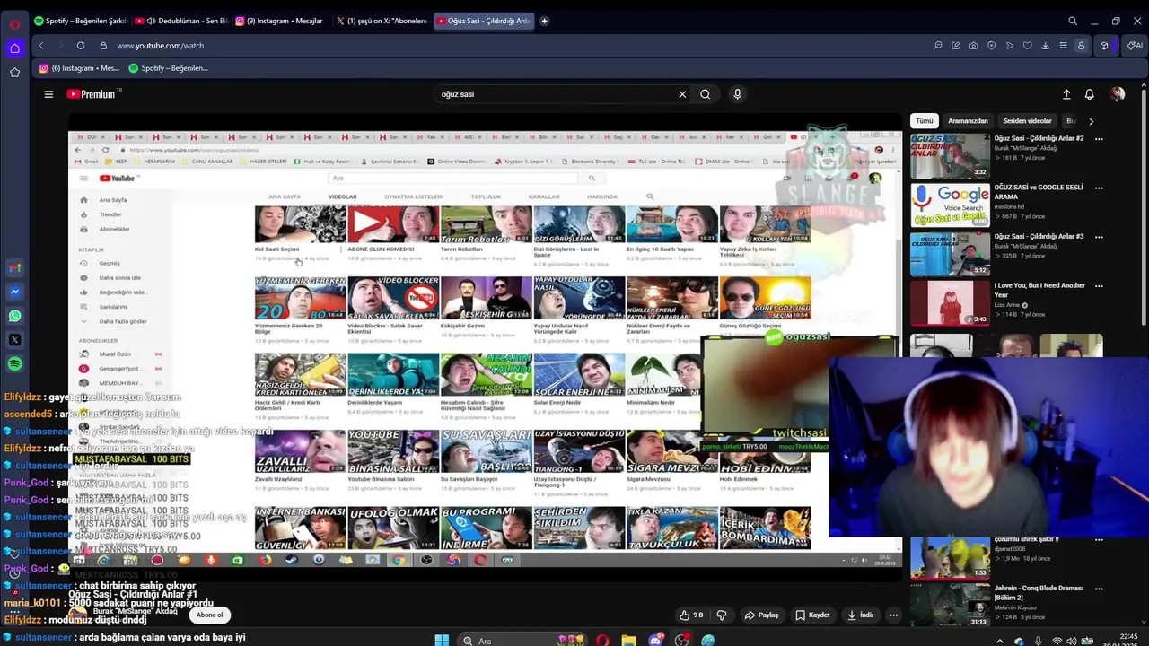Open the three-dot more actions under the video
1149x646 pixels.
[x=893, y=615]
